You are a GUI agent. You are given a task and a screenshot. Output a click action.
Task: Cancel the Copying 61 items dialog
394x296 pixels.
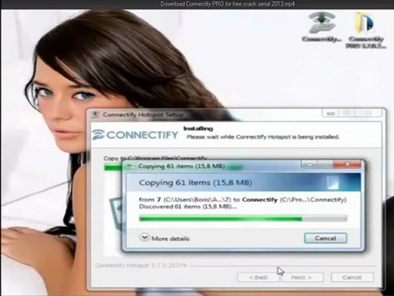[325, 238]
